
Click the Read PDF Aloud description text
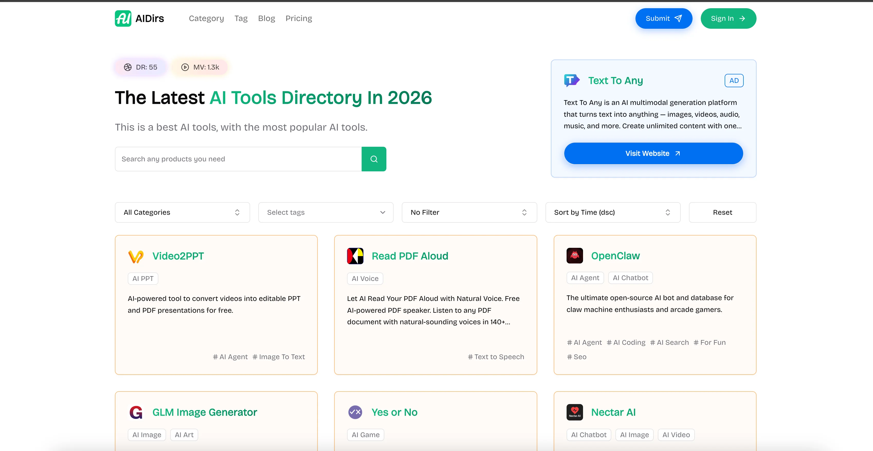click(433, 310)
